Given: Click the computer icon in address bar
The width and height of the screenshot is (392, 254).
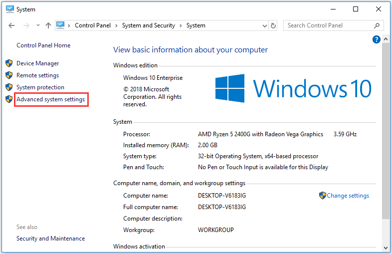Looking at the screenshot, I should [x=60, y=25].
